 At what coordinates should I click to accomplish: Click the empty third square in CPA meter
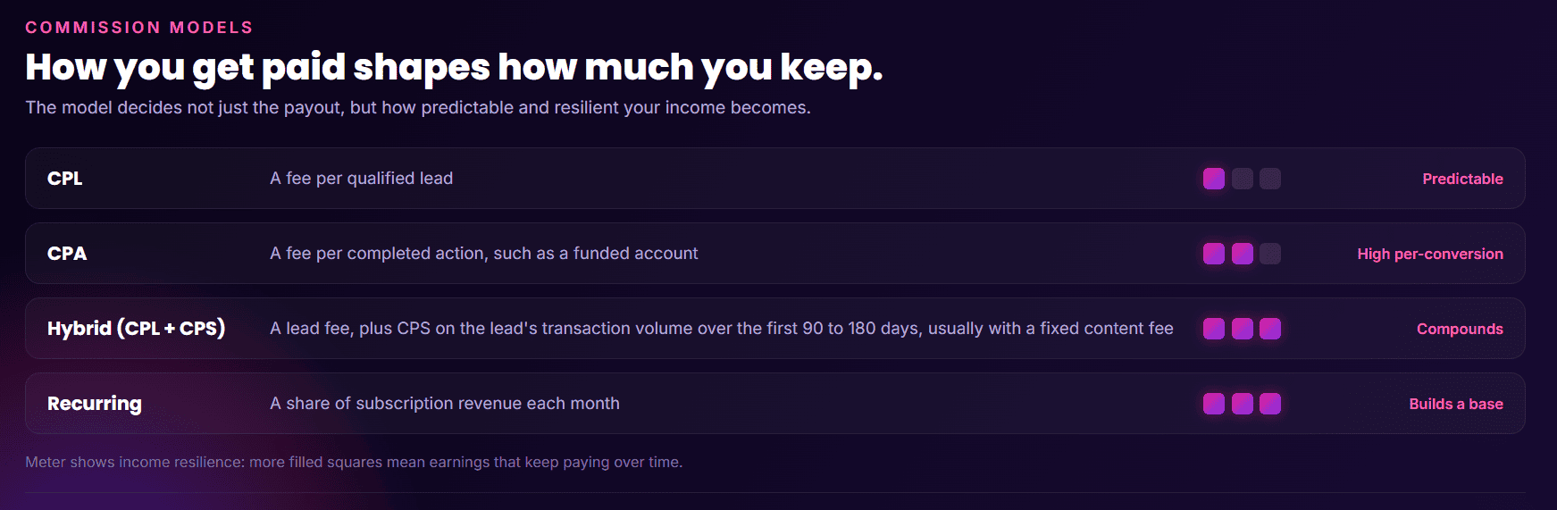pos(1270,254)
